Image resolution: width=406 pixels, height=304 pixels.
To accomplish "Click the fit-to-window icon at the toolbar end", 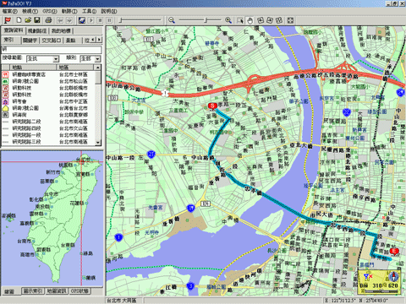I will (x=290, y=20).
